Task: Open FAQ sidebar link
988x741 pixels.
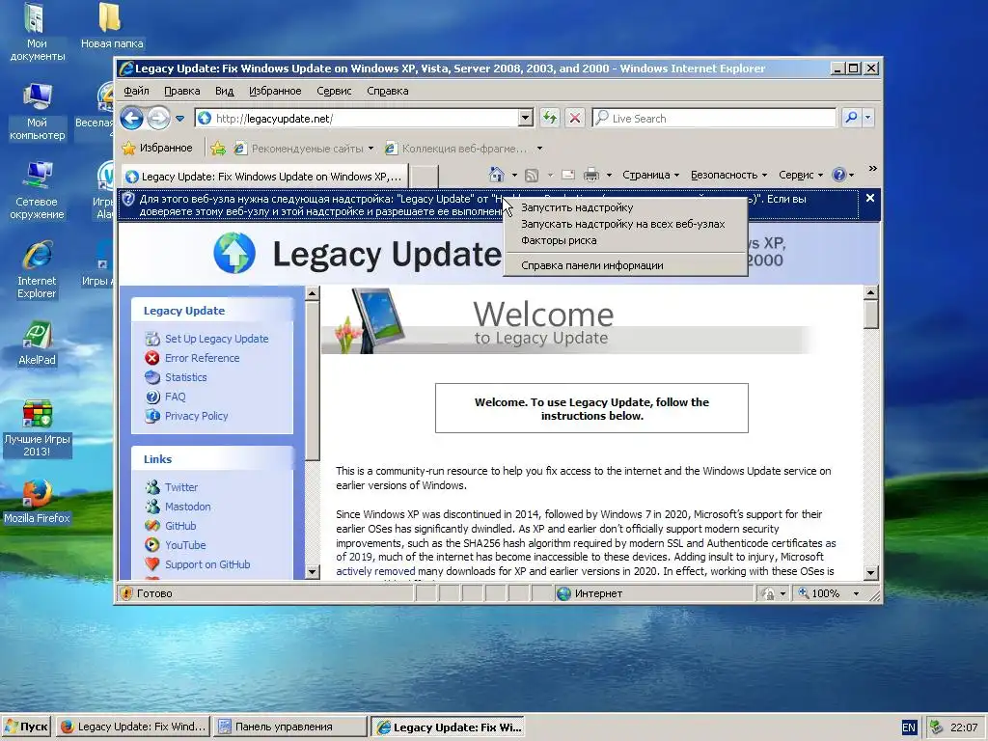Action: click(x=176, y=397)
